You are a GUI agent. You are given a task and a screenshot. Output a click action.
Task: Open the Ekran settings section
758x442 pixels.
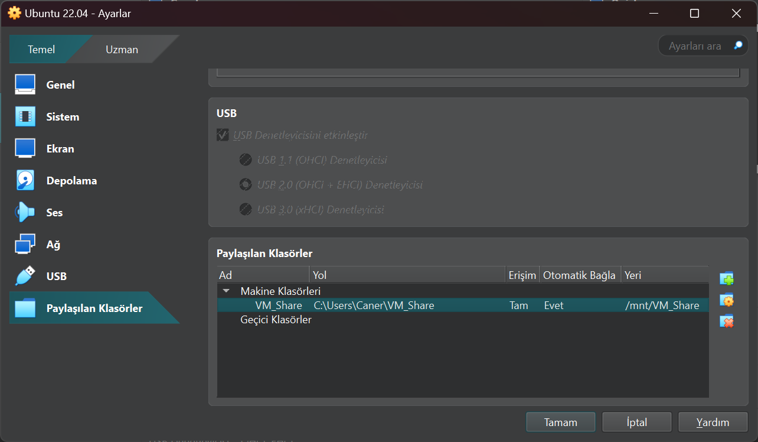94,149
